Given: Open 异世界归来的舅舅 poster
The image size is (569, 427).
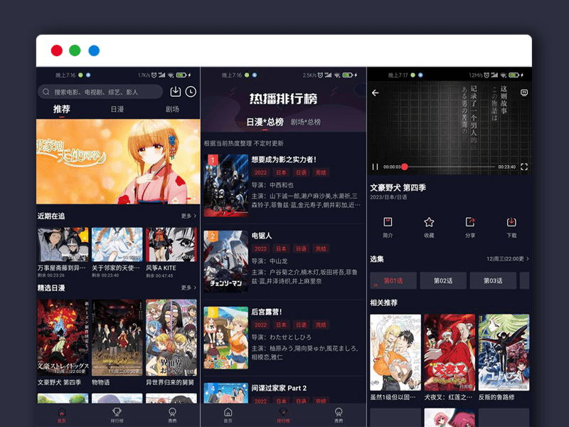Looking at the screenshot, I should click(x=171, y=337).
